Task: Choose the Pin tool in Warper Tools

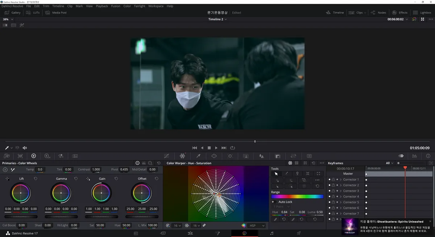Action: tap(297, 173)
